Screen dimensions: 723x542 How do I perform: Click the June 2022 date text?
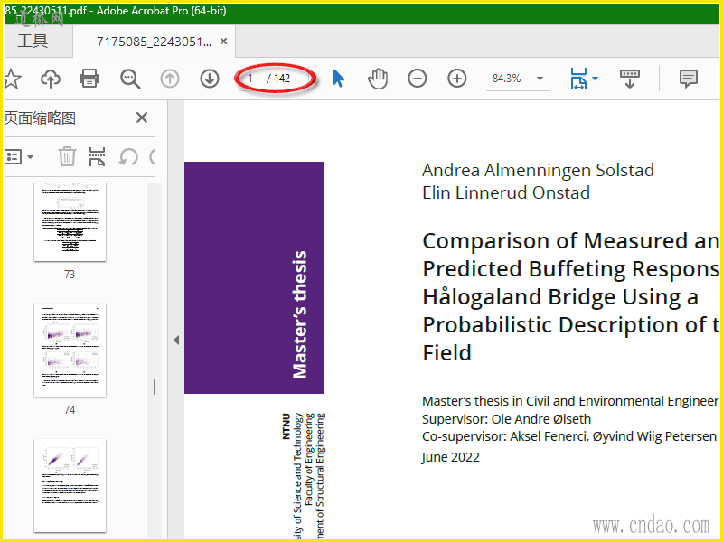450,457
